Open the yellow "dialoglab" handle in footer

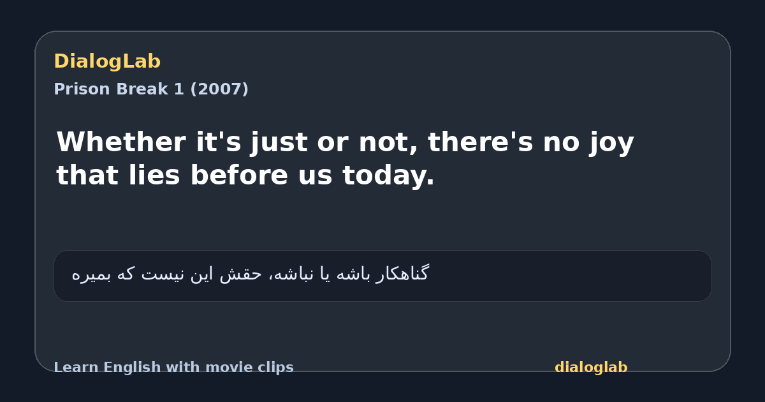591,368
